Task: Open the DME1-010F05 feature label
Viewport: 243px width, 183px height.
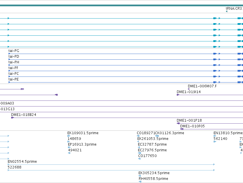Action: tap(192, 126)
